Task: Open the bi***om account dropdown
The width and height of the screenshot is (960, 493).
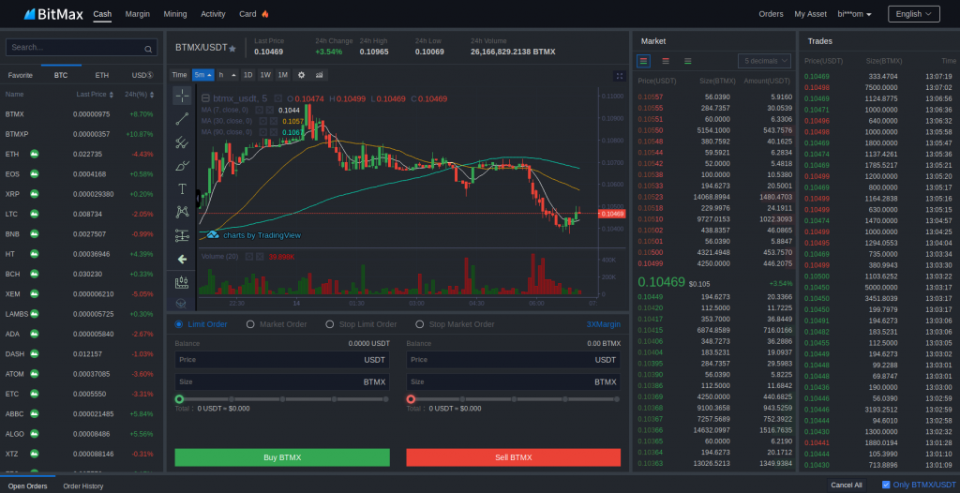Action: point(854,14)
